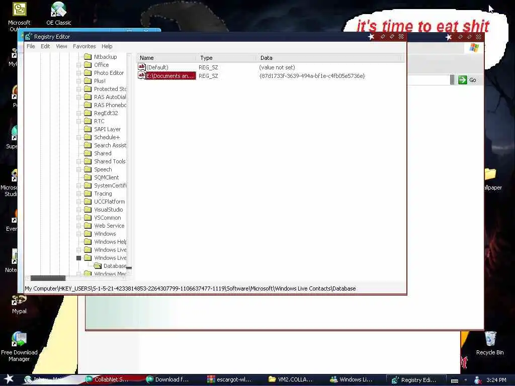Click the SAPI Layer folder icon
Screen dimensions: 515x386
point(88,129)
